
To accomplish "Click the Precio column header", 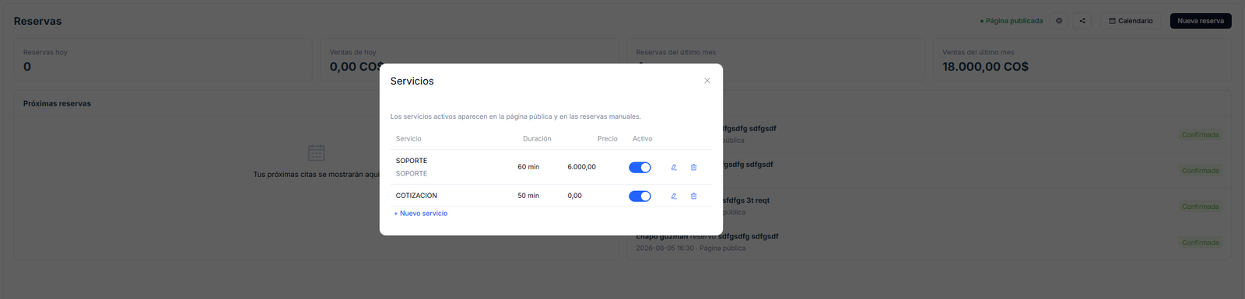I will click(608, 139).
